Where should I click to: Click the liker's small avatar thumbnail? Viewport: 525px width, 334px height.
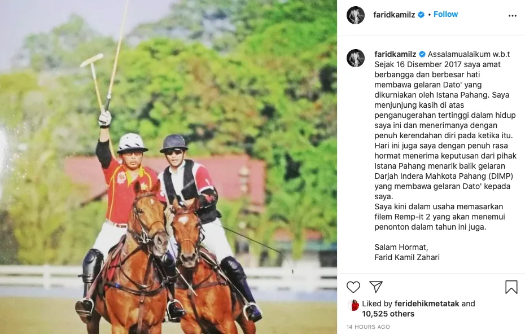(x=353, y=305)
